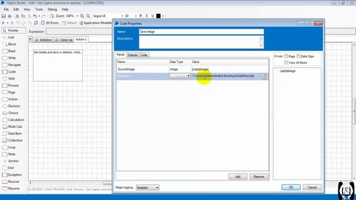Click the Cut scissors icon

pos(17,16)
